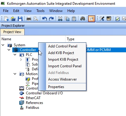The width and height of the screenshot is (126, 116).
Task: Click the Control Panel gauge icon
Action: pos(22,88)
